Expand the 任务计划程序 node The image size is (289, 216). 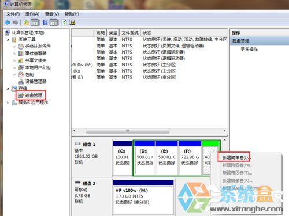[x=14, y=47]
